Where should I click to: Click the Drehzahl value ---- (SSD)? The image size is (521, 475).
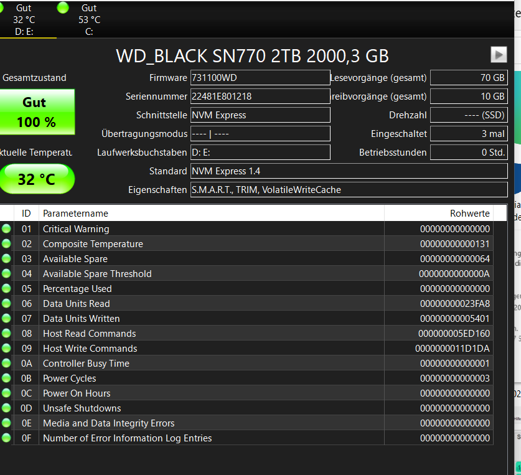[x=469, y=115]
